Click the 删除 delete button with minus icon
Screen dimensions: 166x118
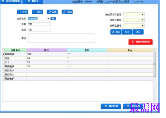pyautogui.click(x=37, y=12)
